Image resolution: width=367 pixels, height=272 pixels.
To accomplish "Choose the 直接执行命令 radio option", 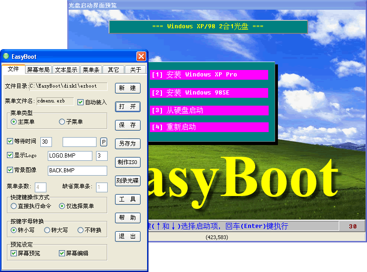I will coord(14,206).
